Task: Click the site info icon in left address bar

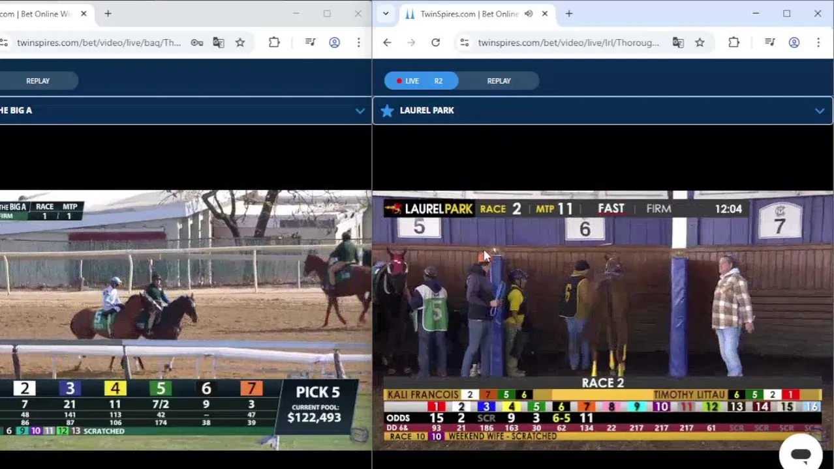Action: 4,42
